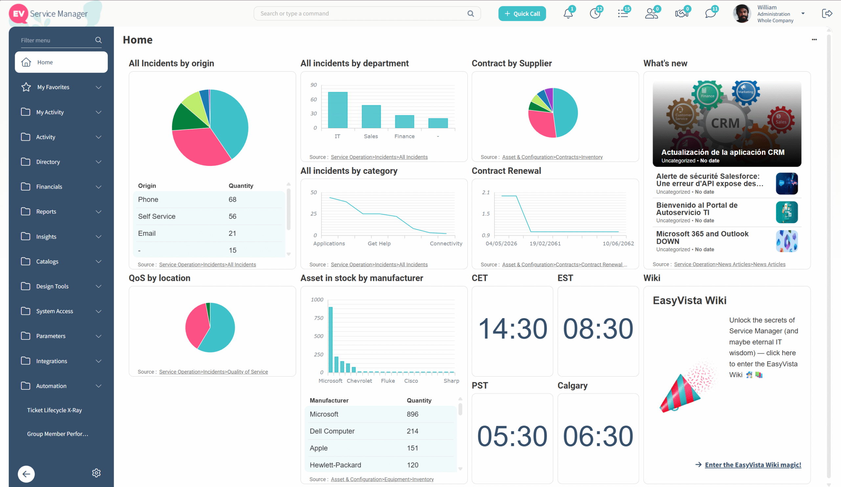Collapse sidebar using the back arrow button
Image resolution: width=841 pixels, height=487 pixels.
click(26, 474)
